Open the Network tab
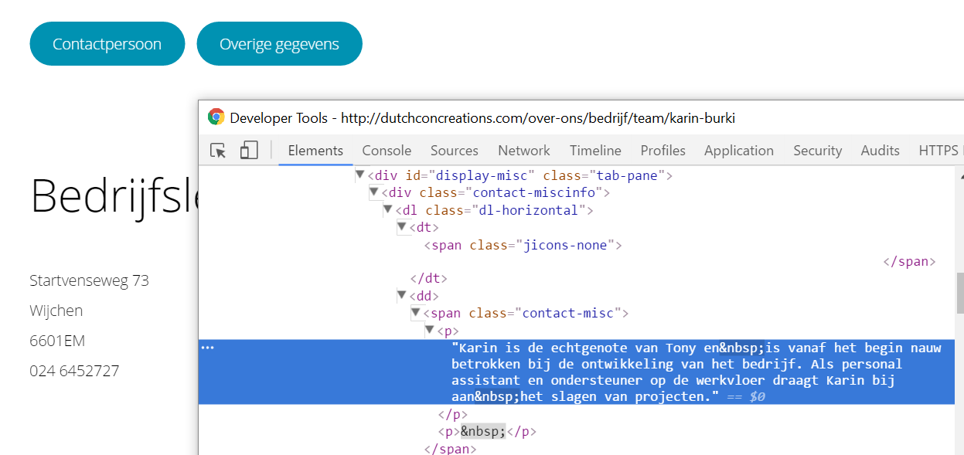The width and height of the screenshot is (964, 455). [x=524, y=151]
